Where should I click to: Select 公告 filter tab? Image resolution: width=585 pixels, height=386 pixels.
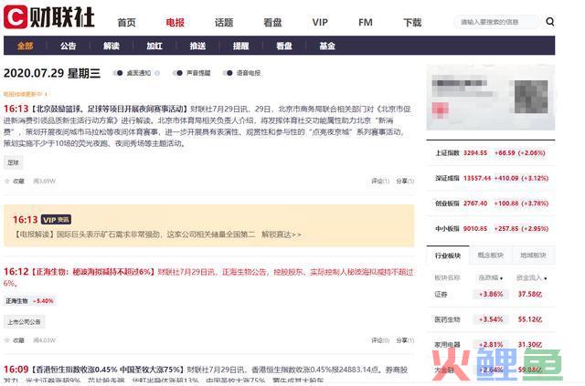(x=69, y=46)
